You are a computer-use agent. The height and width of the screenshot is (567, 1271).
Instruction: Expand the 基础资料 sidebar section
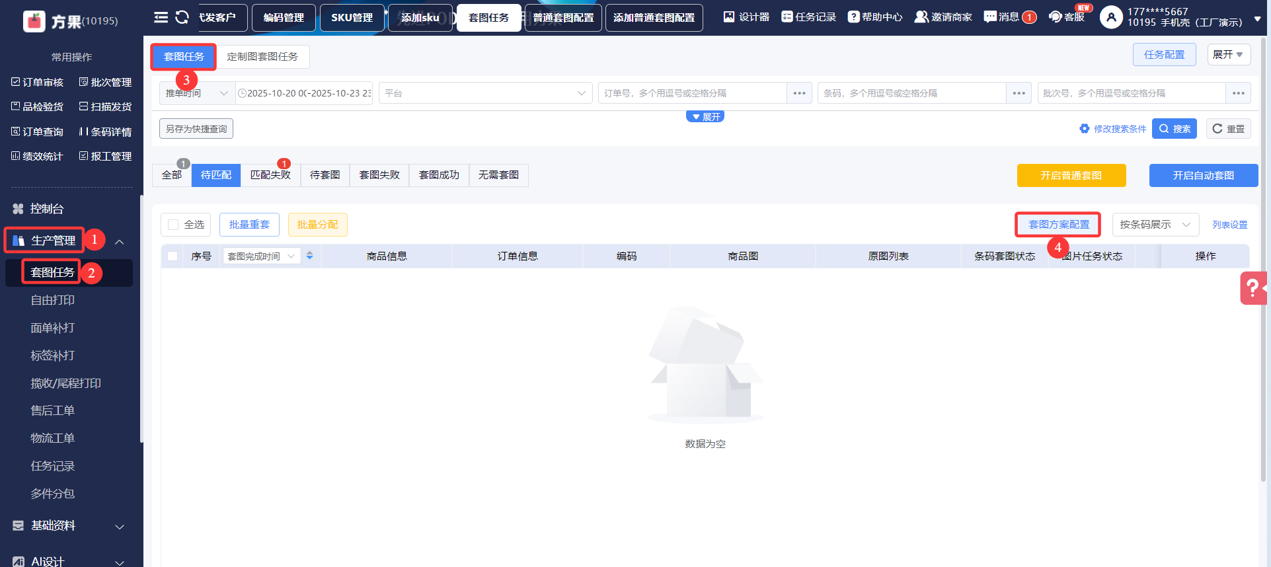click(x=120, y=526)
